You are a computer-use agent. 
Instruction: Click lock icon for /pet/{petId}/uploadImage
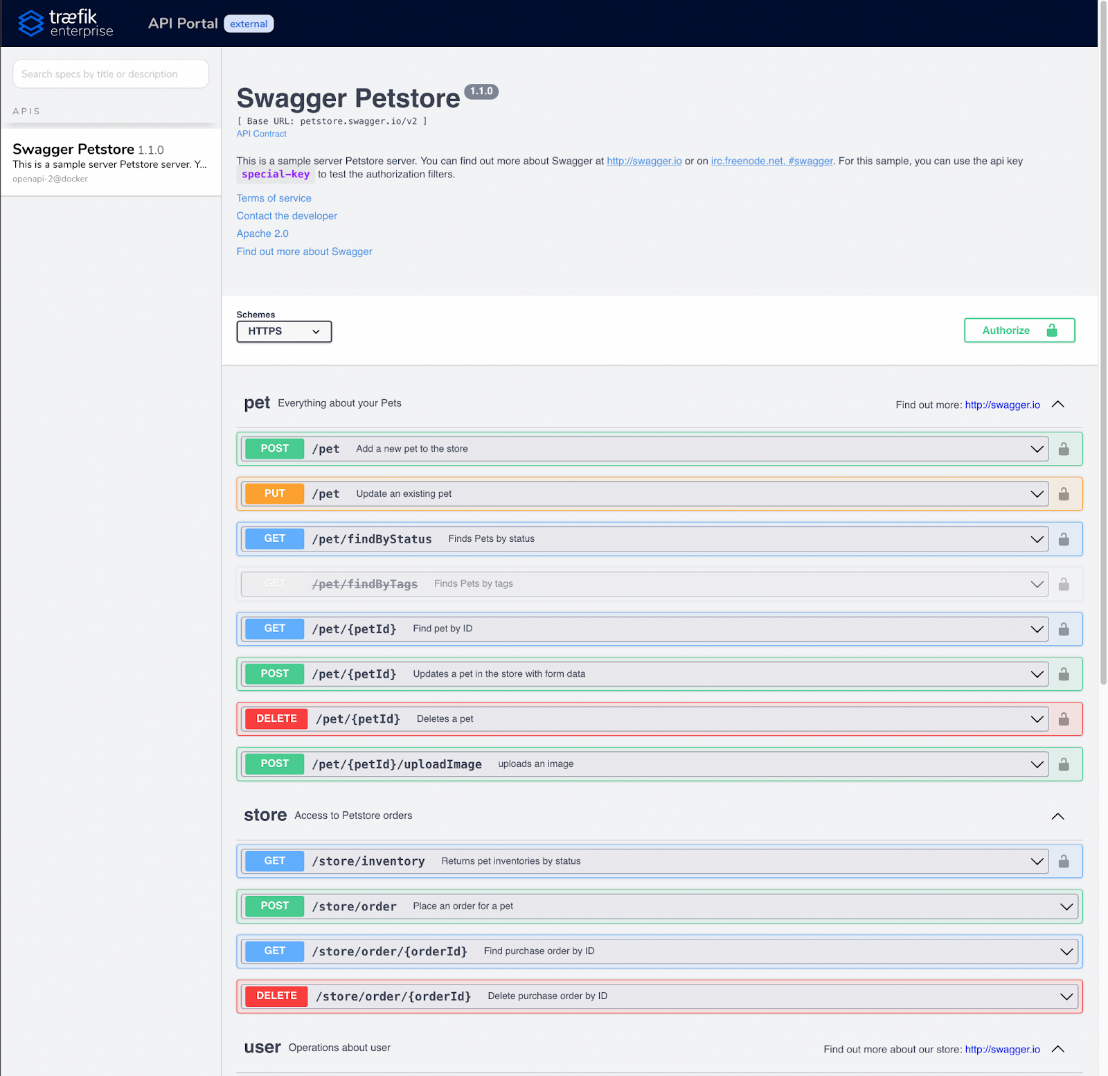1064,764
